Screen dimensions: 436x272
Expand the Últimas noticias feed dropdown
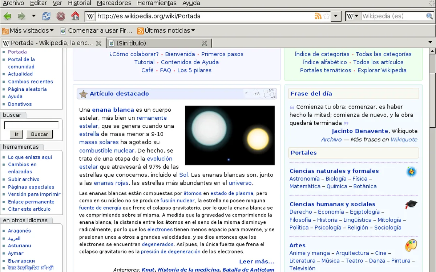[166, 30]
